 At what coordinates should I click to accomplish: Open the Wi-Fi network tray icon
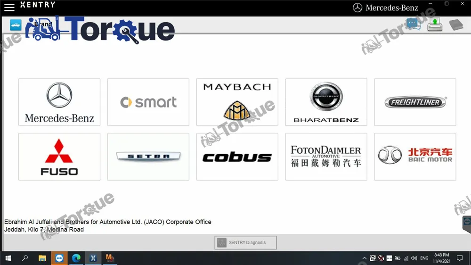click(406, 258)
